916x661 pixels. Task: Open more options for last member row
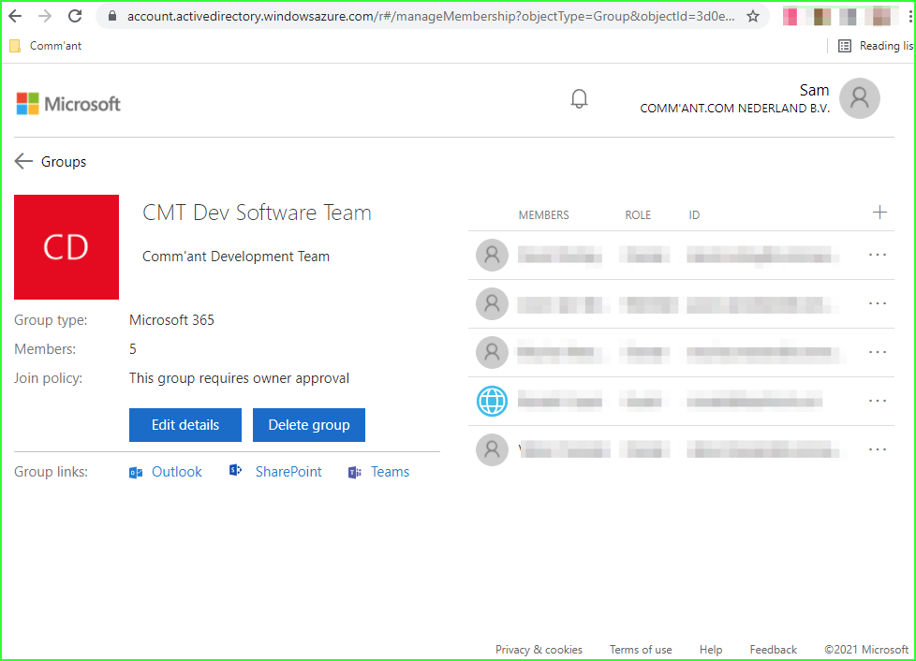coord(878,449)
